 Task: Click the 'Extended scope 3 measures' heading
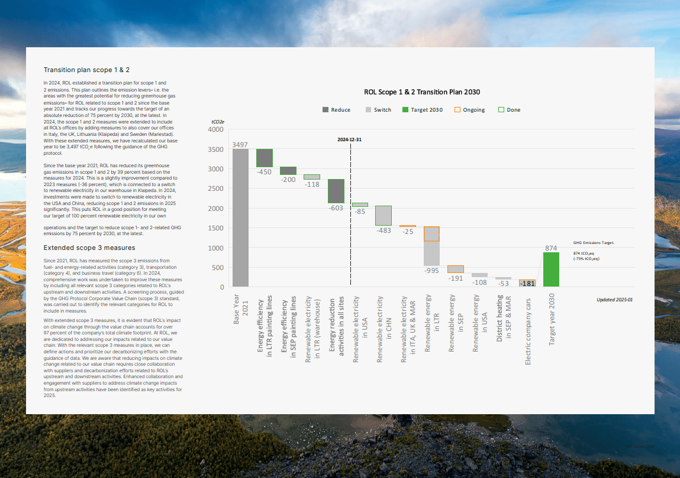pyautogui.click(x=89, y=248)
